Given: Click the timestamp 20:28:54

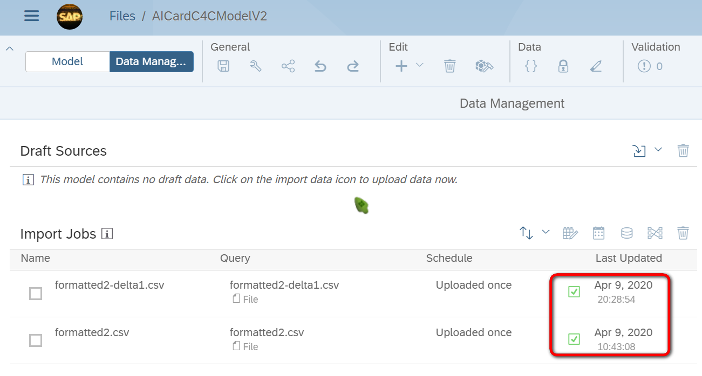Looking at the screenshot, I should tap(616, 300).
